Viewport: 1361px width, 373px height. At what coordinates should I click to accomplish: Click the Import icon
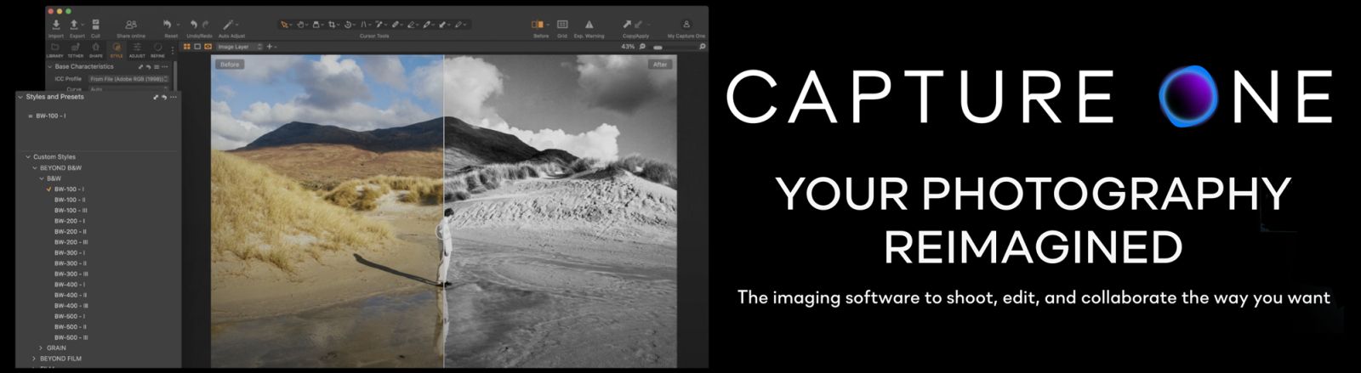tap(55, 25)
